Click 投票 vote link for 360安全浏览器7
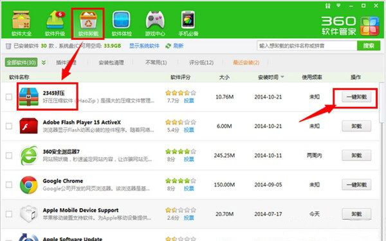The width and height of the screenshot is (386, 241). click(x=188, y=159)
